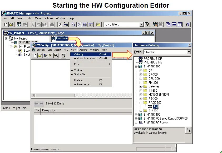The height and width of the screenshot is (153, 222).
Task: Switch to List view icon
Action: point(85,24)
